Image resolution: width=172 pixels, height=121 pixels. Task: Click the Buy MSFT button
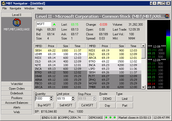[44, 105]
